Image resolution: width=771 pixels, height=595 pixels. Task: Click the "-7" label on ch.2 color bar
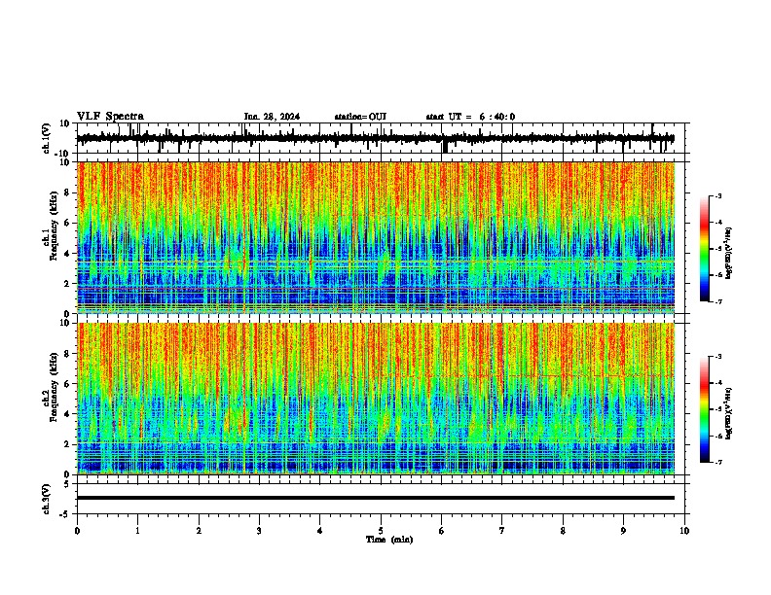click(x=718, y=462)
